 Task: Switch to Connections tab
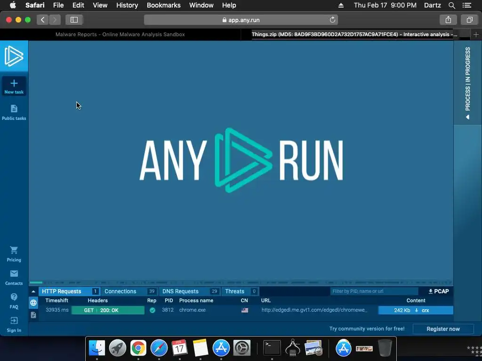click(x=129, y=291)
